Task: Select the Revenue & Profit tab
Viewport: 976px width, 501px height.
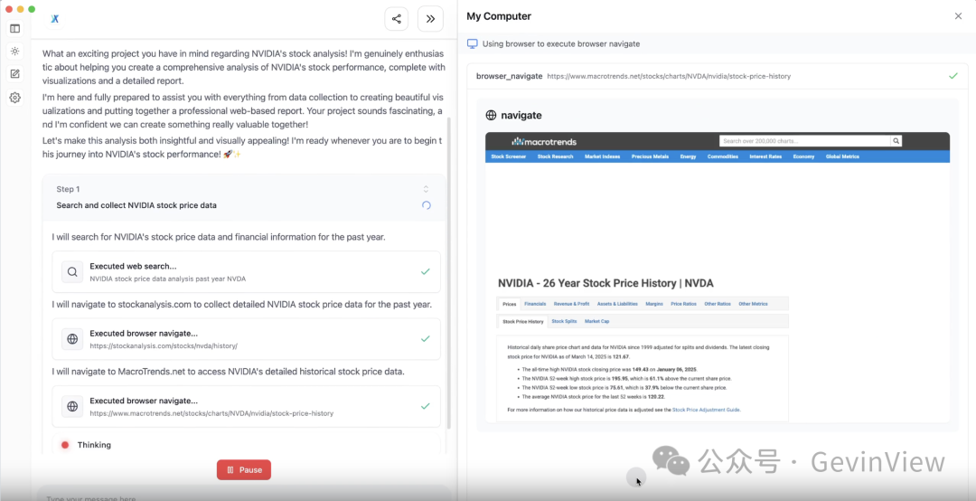Action: tap(571, 304)
